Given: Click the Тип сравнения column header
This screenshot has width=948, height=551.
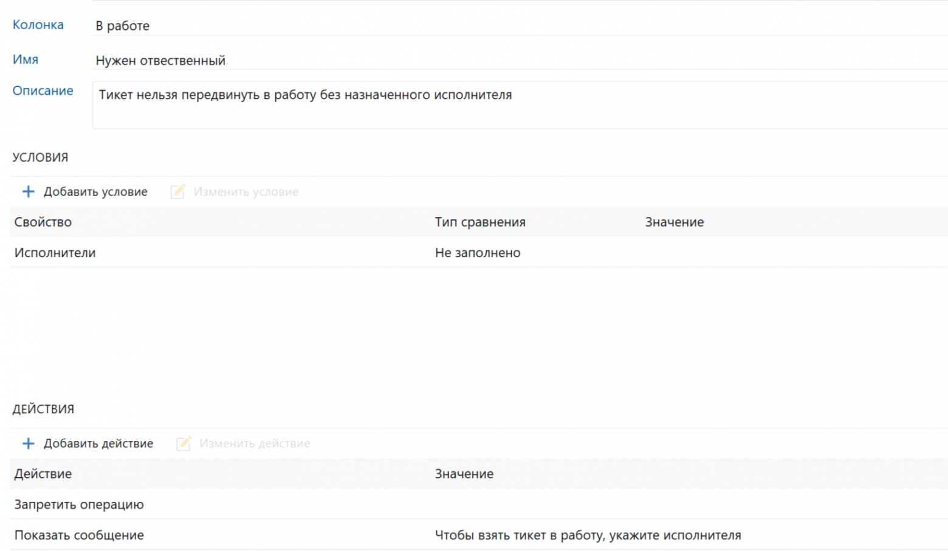Looking at the screenshot, I should [480, 222].
